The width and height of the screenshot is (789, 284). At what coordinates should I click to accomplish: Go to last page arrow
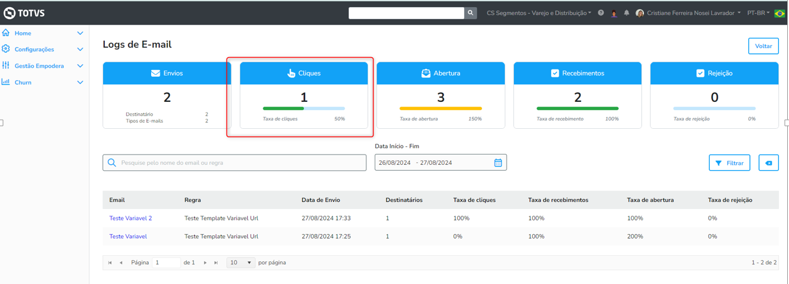coord(216,262)
